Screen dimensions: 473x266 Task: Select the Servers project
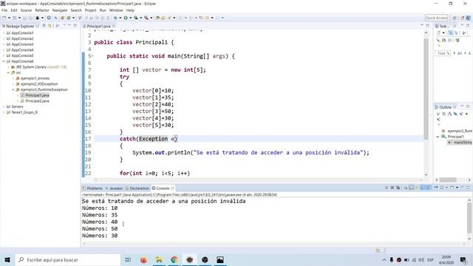tap(17, 106)
